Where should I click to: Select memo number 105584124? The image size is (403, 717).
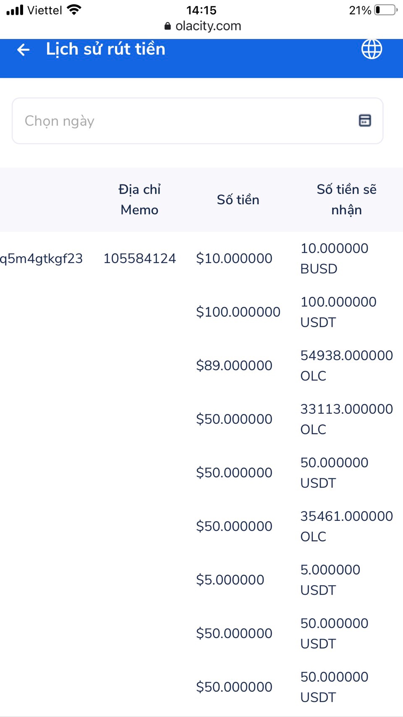click(139, 258)
